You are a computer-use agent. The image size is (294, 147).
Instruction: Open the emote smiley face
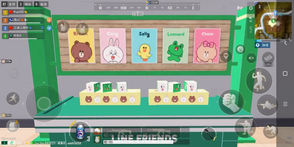240,49
